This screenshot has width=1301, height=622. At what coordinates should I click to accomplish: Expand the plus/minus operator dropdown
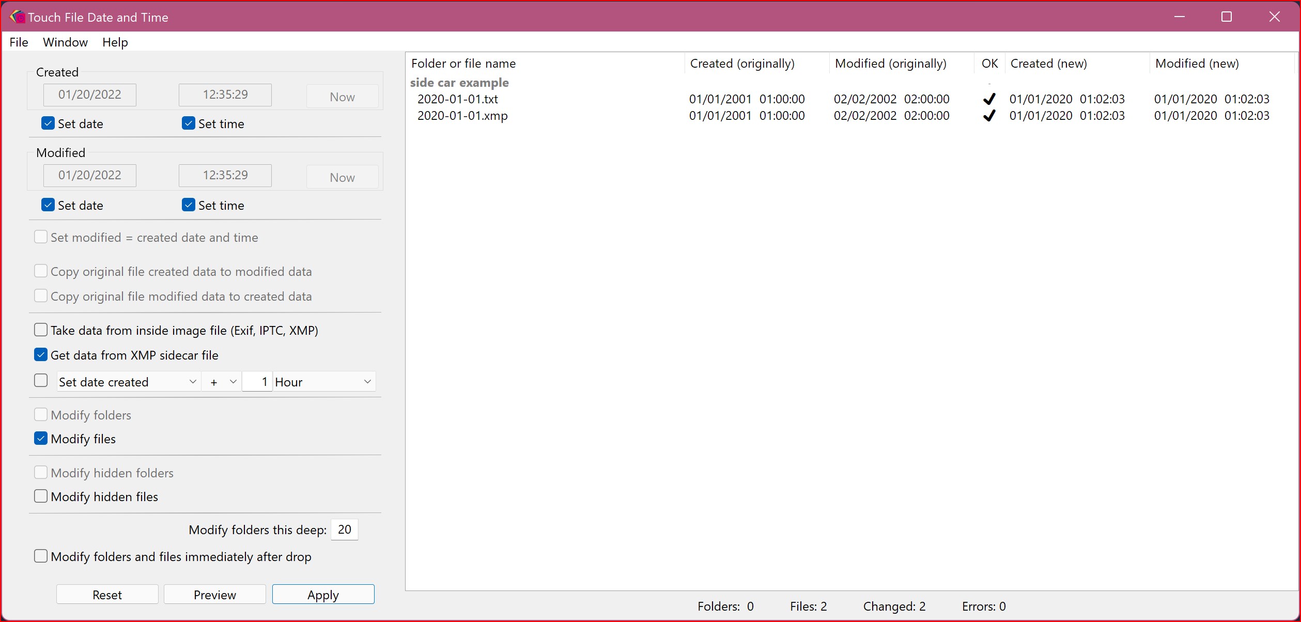click(222, 382)
